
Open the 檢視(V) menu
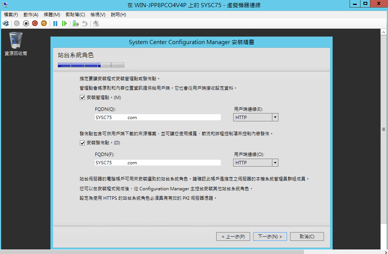[x=98, y=15]
